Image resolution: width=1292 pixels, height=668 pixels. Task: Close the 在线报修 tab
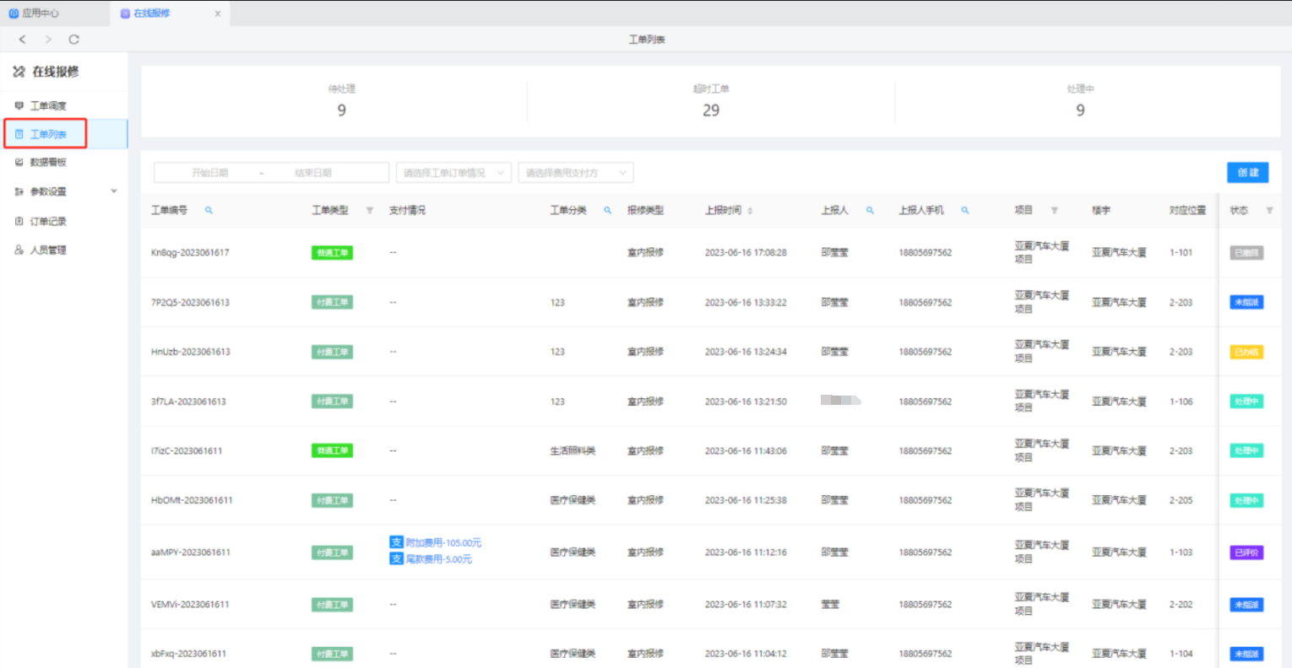coord(218,13)
